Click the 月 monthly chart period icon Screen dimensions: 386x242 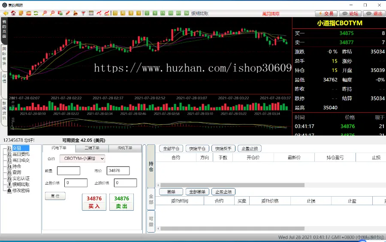pos(131,13)
